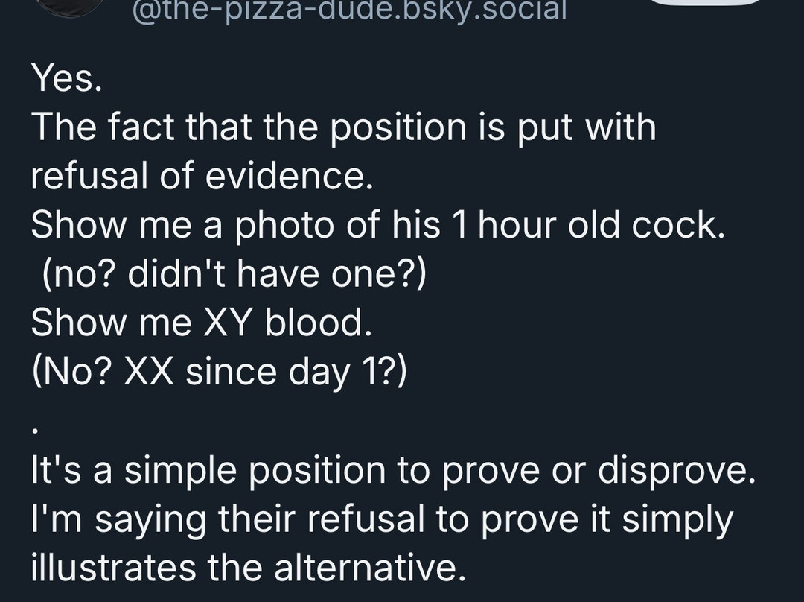Click the lone period separator line
This screenshot has width=804, height=602.
pyautogui.click(x=36, y=429)
